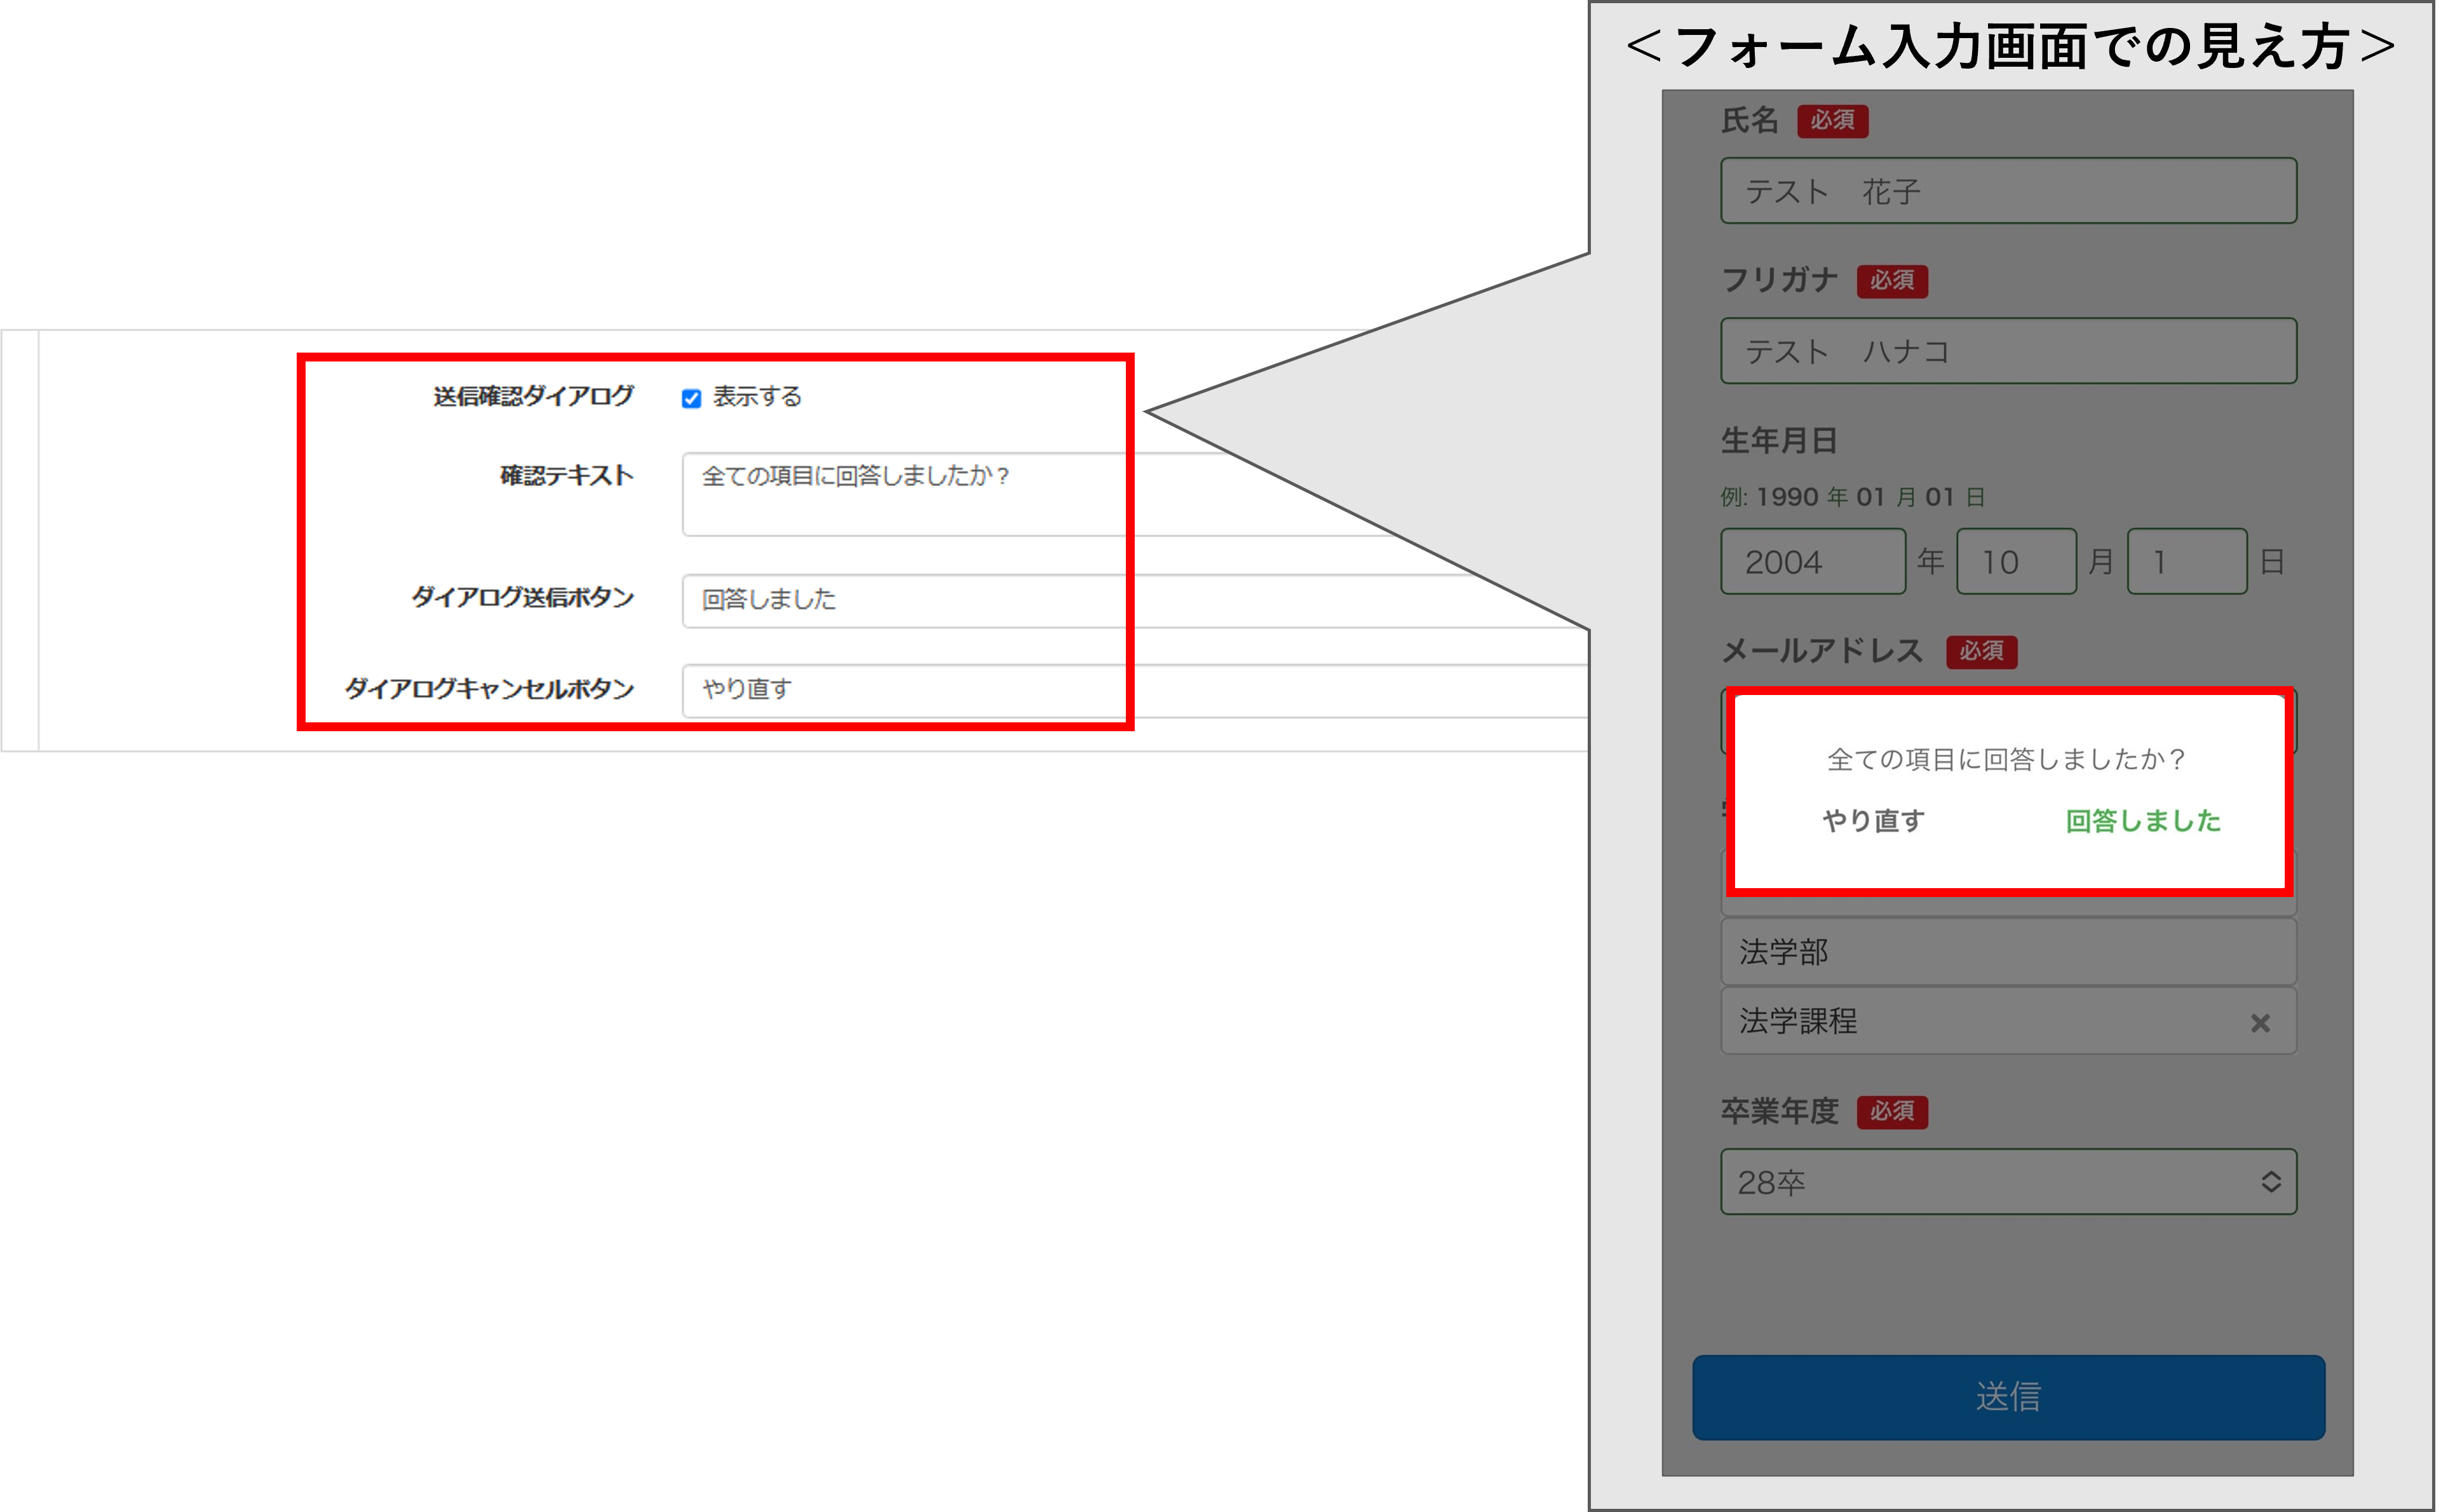Select the 法学課程 field
The image size is (2448, 1512).
click(x=2008, y=1021)
